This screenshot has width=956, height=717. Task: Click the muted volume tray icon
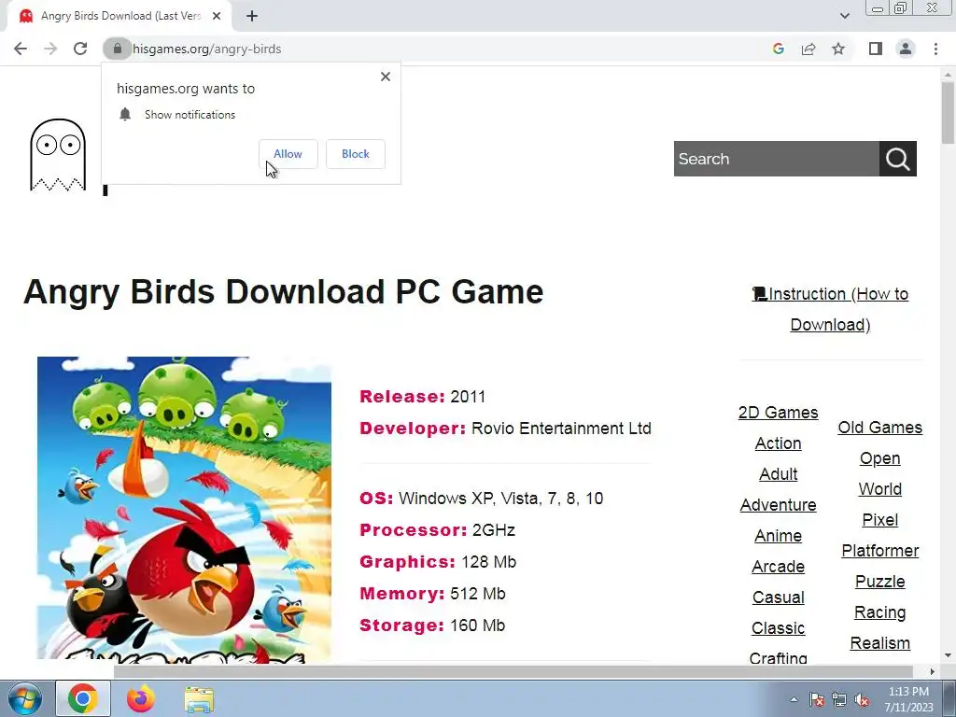[x=862, y=699]
